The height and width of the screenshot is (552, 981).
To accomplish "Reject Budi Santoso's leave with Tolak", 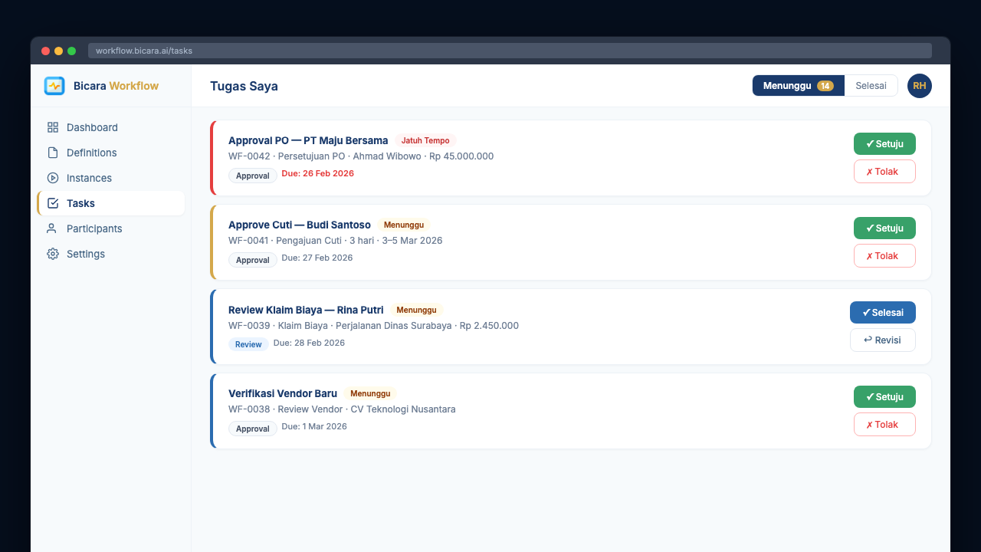I will tap(884, 255).
